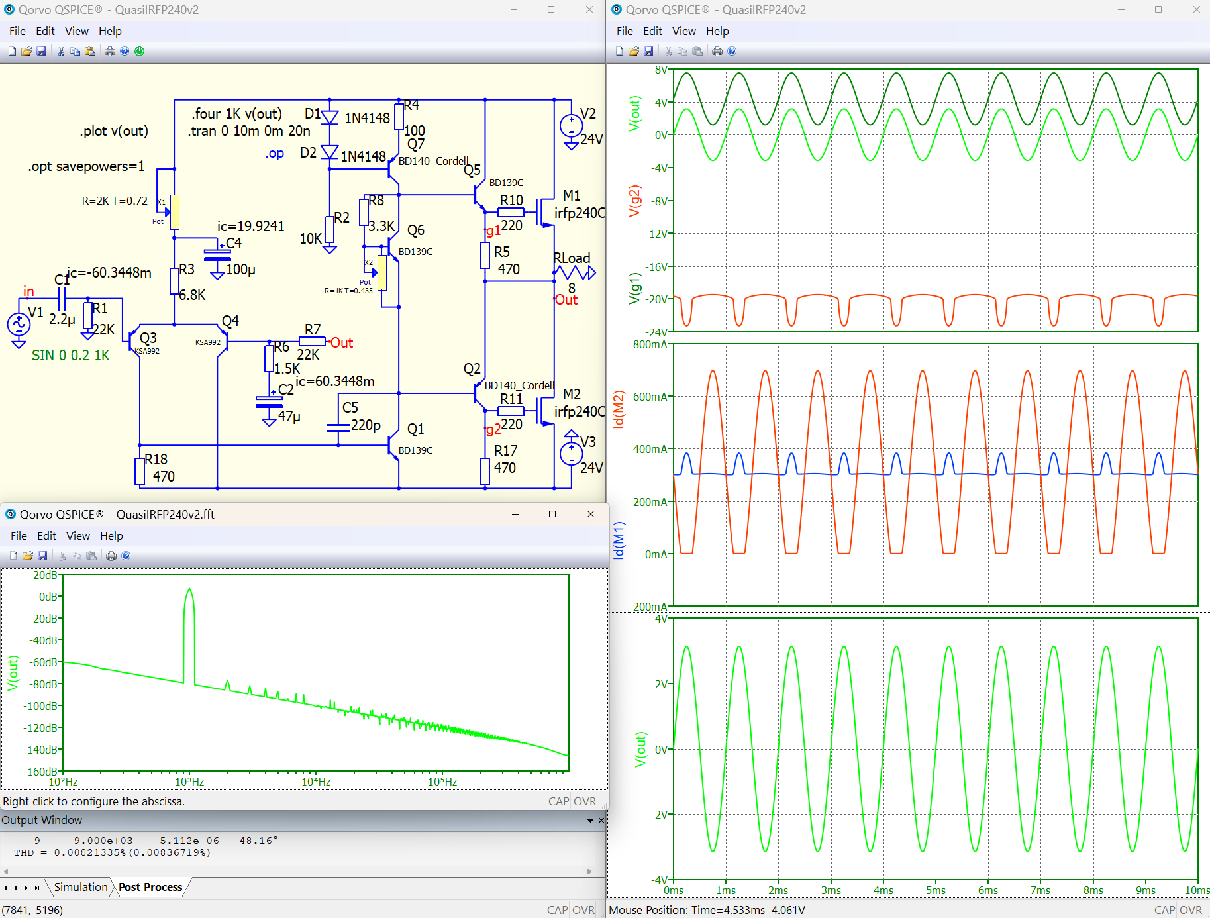The height and width of the screenshot is (918, 1210).
Task: Click Help icon in FFT window toolbar
Action: [x=126, y=556]
